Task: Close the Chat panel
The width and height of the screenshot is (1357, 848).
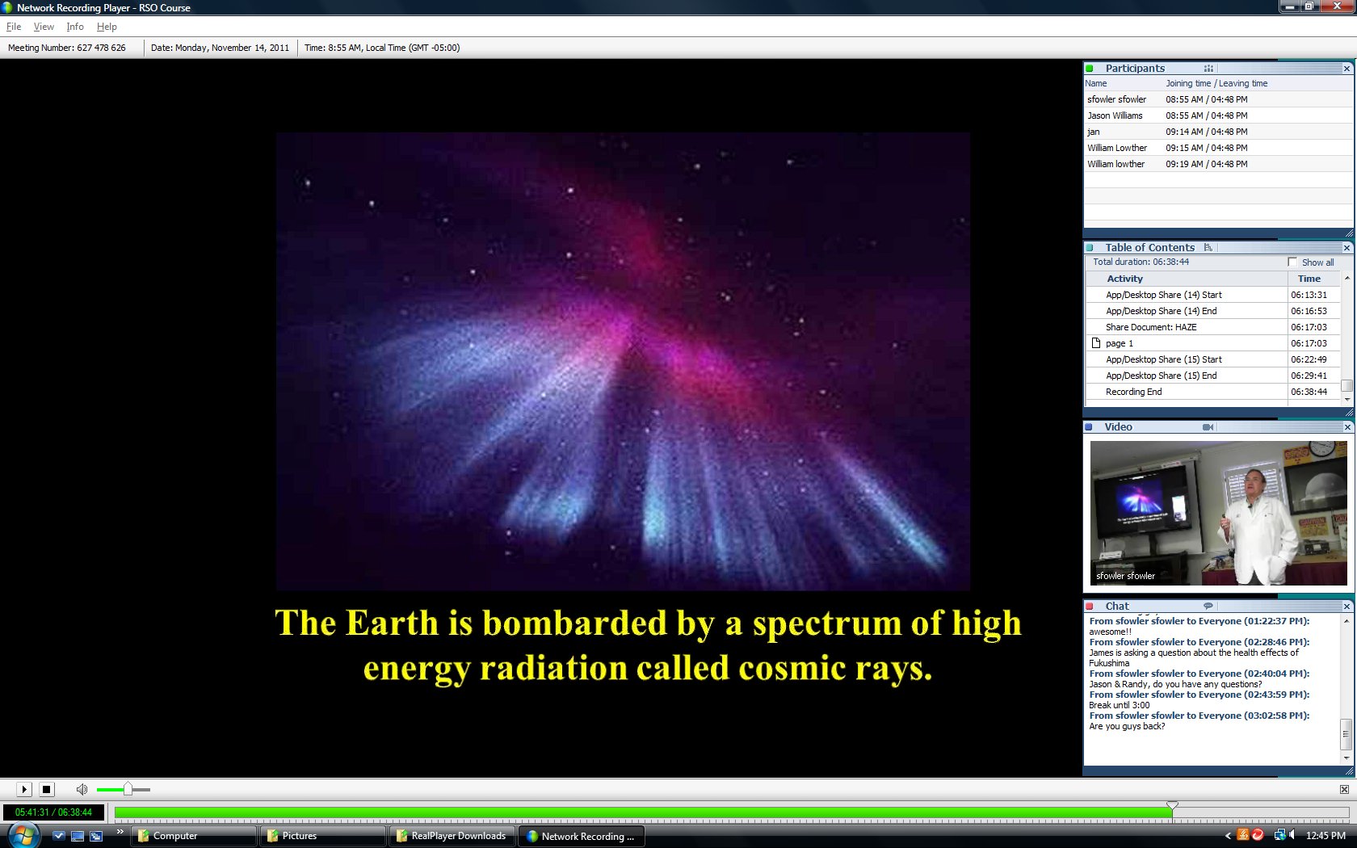Action: click(x=1346, y=607)
